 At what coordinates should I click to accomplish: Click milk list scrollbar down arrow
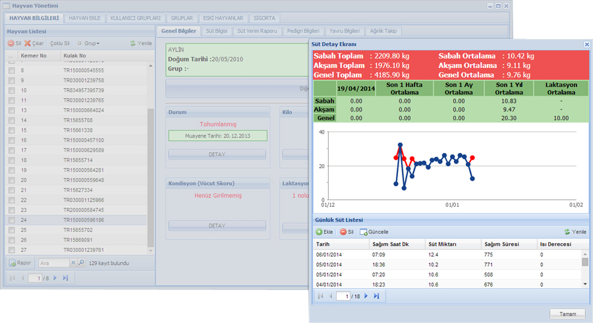tap(585, 284)
